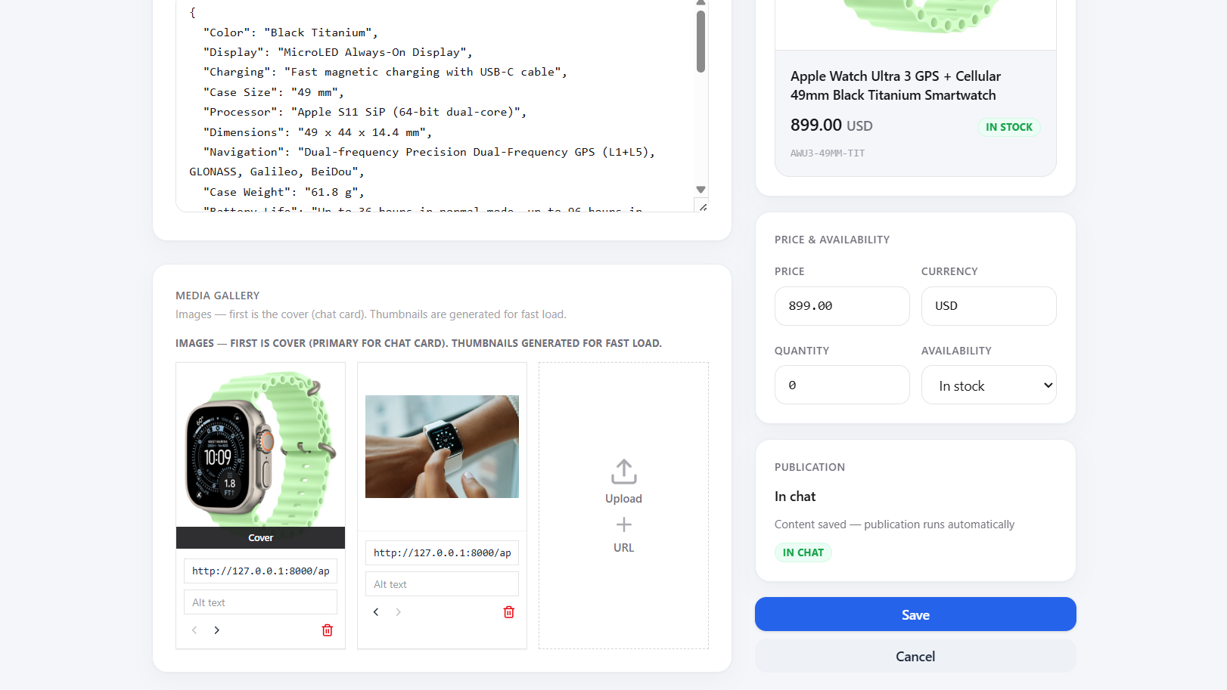Click the AVAILABILITY field label
The width and height of the screenshot is (1227, 690).
[956, 351]
